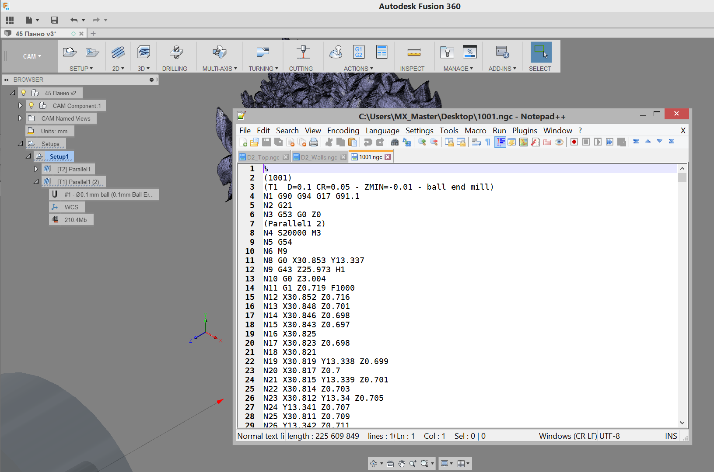Toggle show all characters pilcrow button

(x=488, y=142)
